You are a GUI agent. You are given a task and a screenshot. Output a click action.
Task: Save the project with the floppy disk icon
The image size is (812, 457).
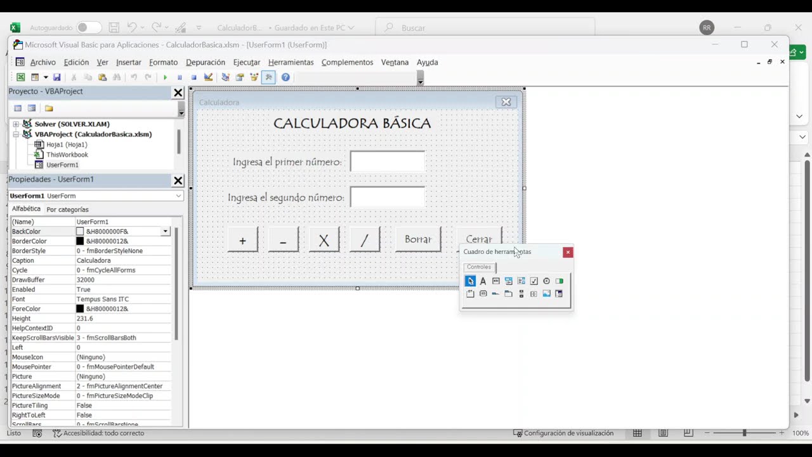(57, 77)
